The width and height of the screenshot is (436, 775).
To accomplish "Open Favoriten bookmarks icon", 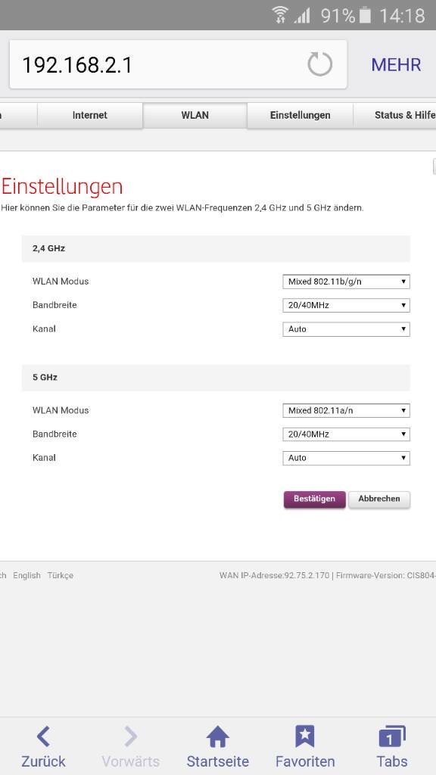I will coord(305,736).
